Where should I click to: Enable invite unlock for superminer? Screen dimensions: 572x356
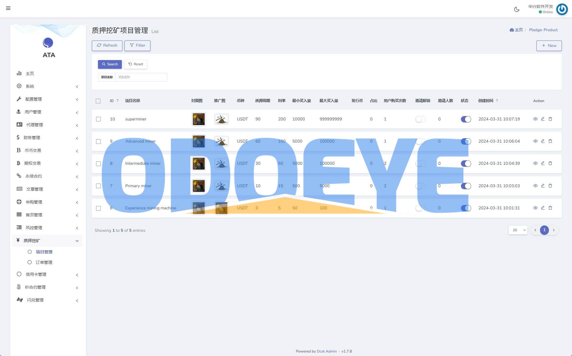tap(420, 119)
